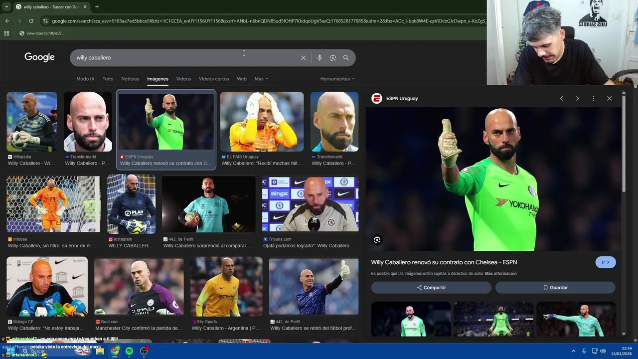Open Google Lens image search icon
The width and height of the screenshot is (638, 359).
point(332,58)
